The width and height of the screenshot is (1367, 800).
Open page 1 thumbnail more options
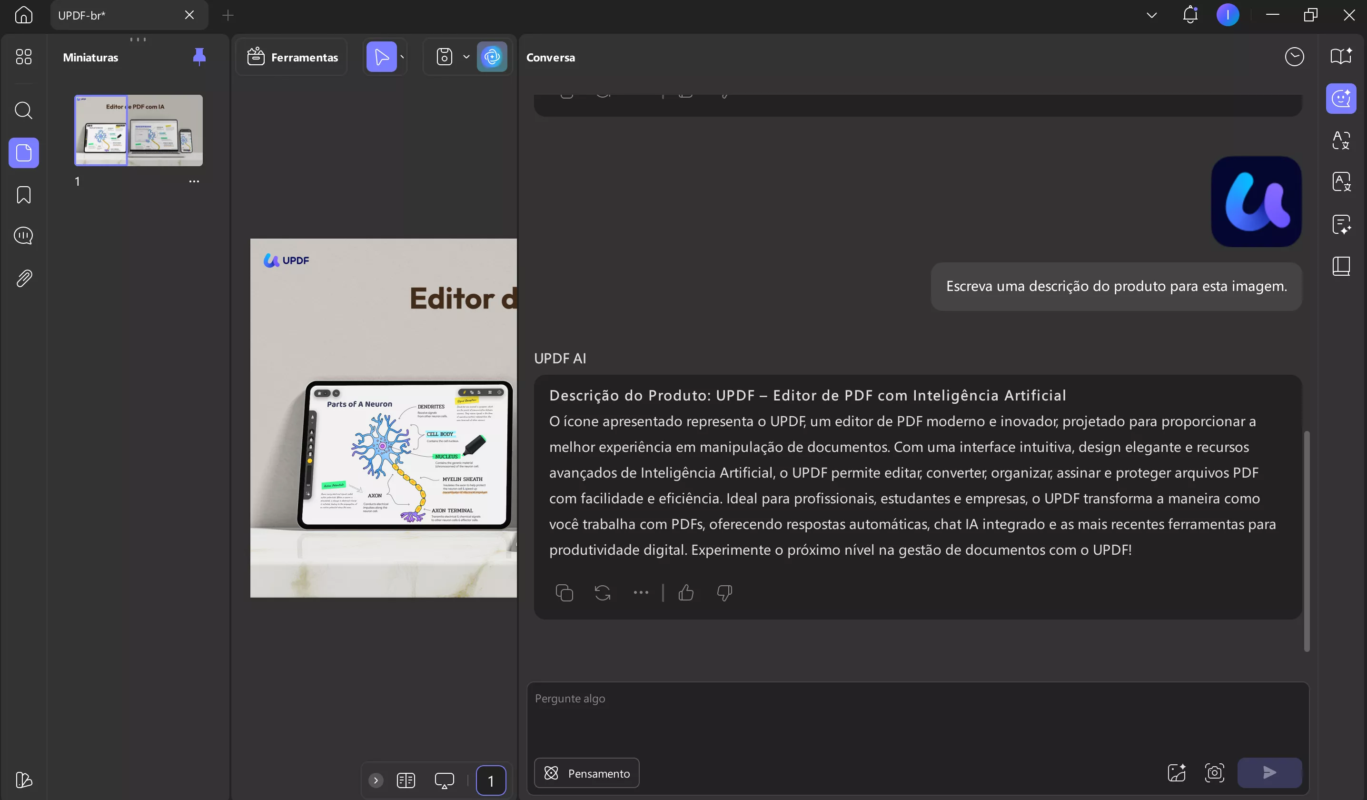coord(194,181)
